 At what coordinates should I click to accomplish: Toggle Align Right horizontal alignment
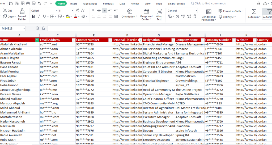coord(105,16)
